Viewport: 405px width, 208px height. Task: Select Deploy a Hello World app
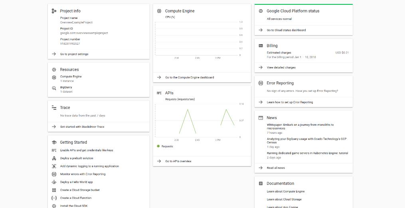(x=77, y=182)
